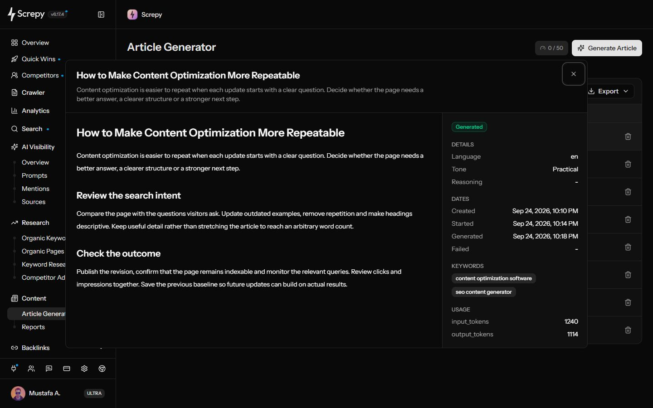Click the 'content optimization software' keyword tag
Viewport: 653px width, 408px height.
[x=493, y=278]
